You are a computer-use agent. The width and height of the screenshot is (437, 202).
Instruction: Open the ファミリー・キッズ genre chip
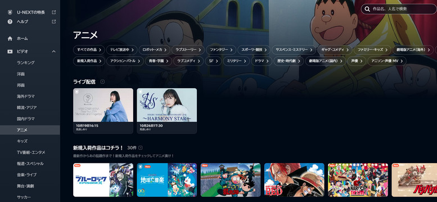(x=372, y=50)
